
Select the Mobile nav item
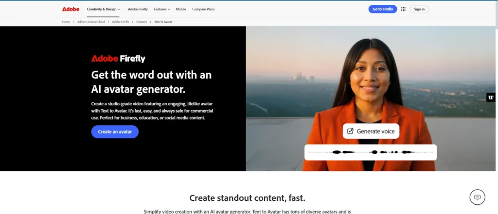(x=181, y=9)
